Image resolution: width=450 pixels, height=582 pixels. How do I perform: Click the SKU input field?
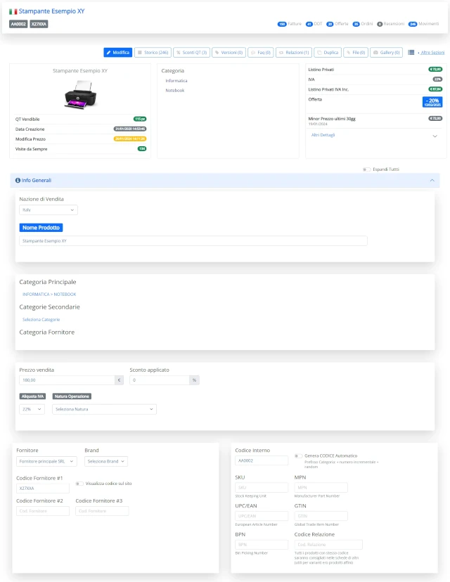[x=262, y=487]
